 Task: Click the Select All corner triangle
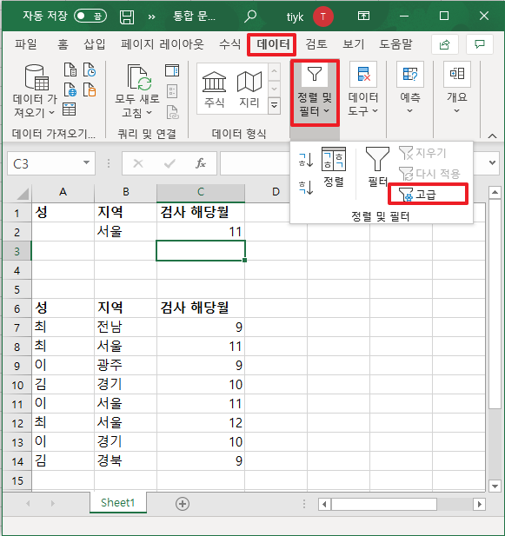point(23,194)
